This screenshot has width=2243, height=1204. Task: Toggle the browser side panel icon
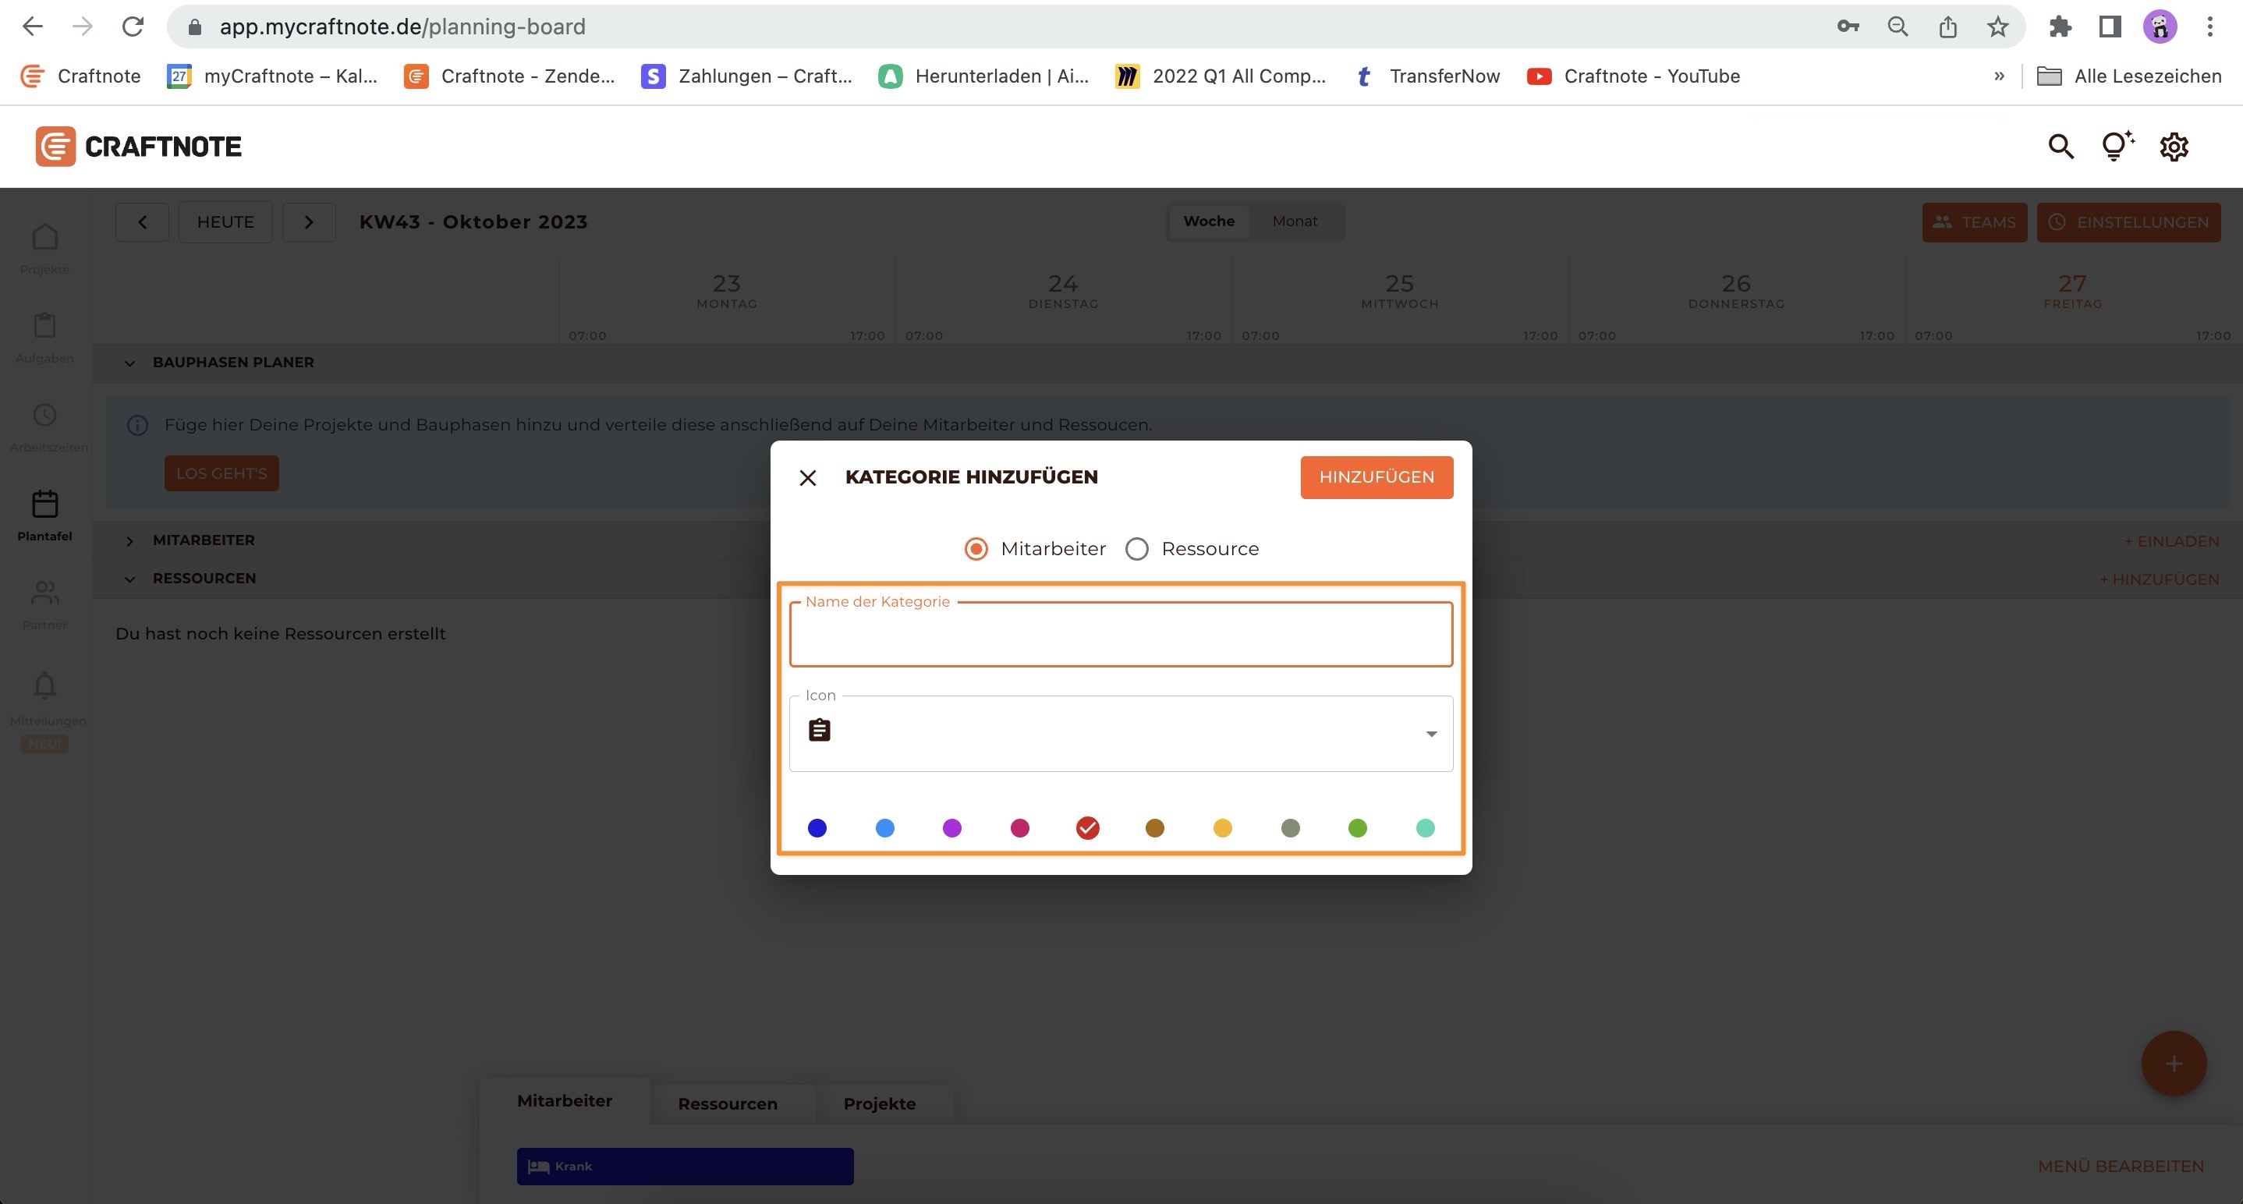click(x=2109, y=27)
